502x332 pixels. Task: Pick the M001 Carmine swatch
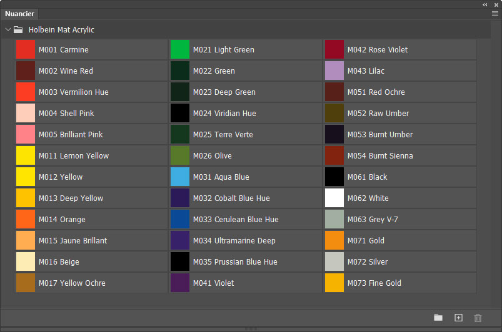pyautogui.click(x=26, y=49)
